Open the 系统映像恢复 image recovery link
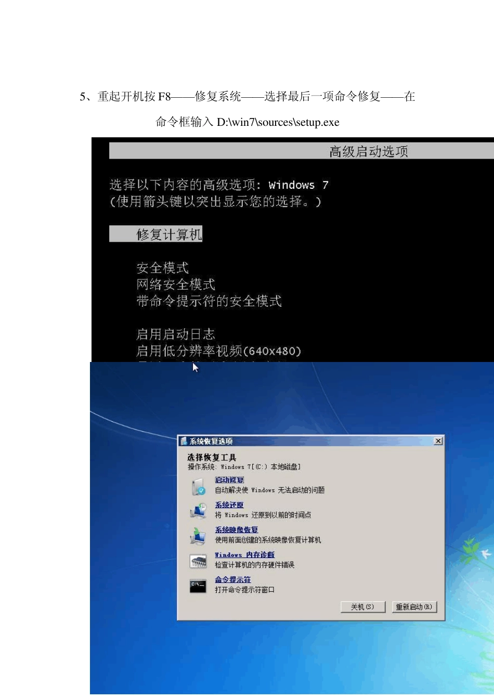 pyautogui.click(x=237, y=529)
